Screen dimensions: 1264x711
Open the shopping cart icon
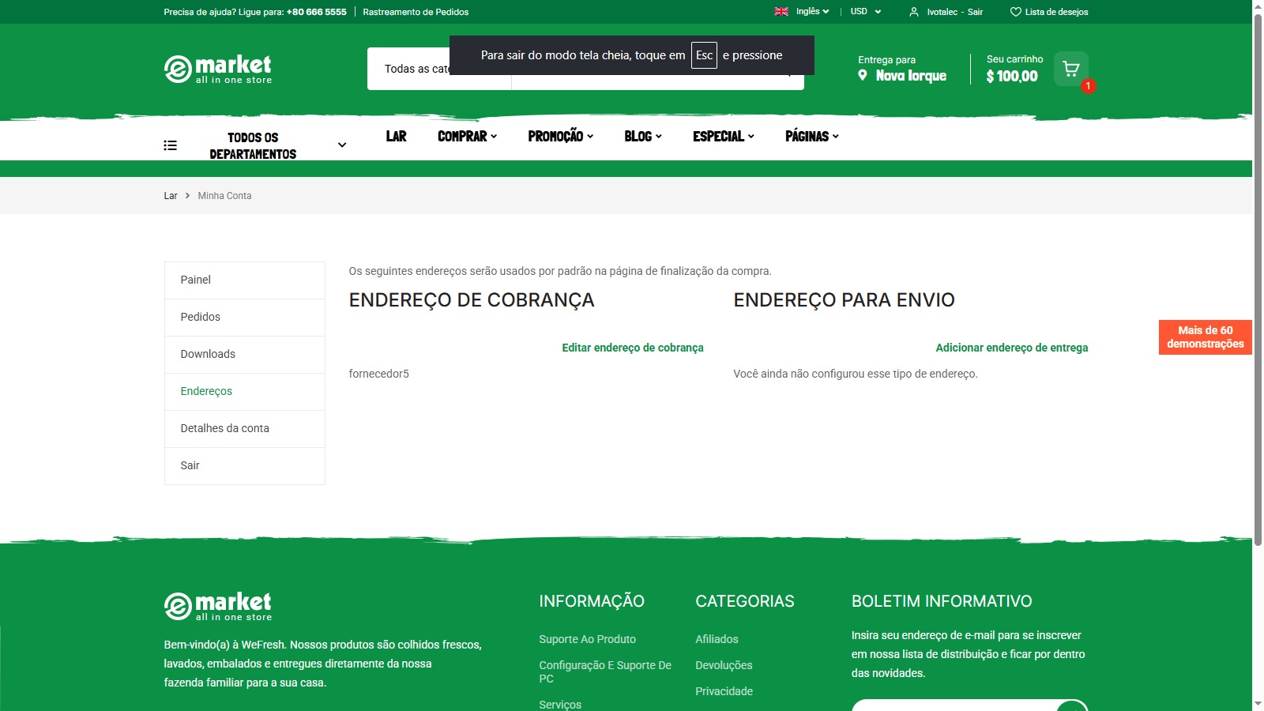(1071, 69)
